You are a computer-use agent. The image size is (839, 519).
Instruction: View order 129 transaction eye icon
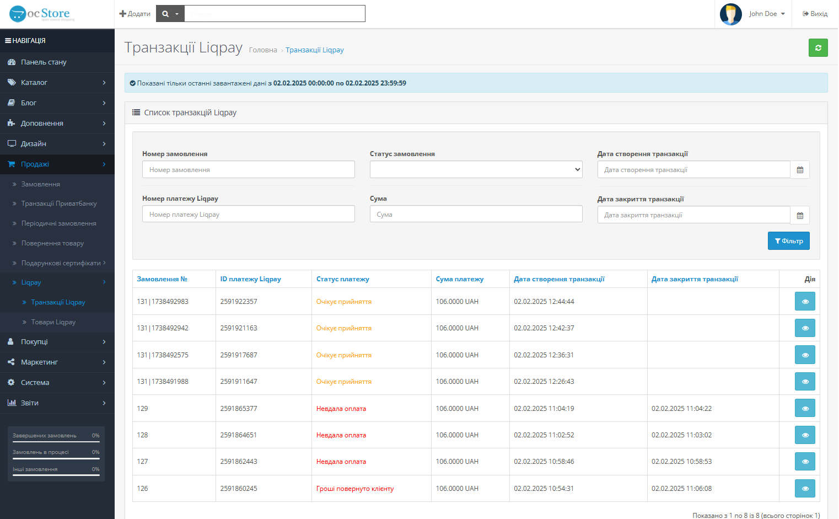coord(805,409)
